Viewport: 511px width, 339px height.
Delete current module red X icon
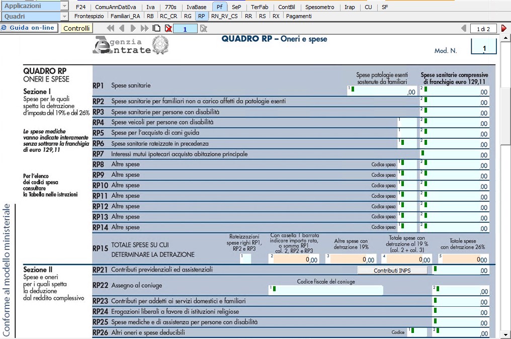168,28
